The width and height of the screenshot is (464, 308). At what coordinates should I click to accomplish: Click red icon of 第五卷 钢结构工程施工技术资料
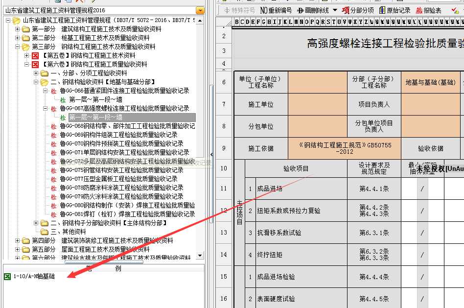35,56
